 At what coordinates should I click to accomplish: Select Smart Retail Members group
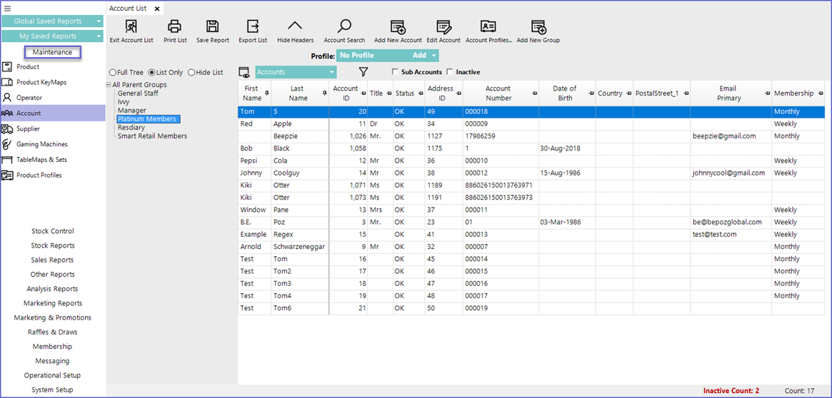click(152, 136)
